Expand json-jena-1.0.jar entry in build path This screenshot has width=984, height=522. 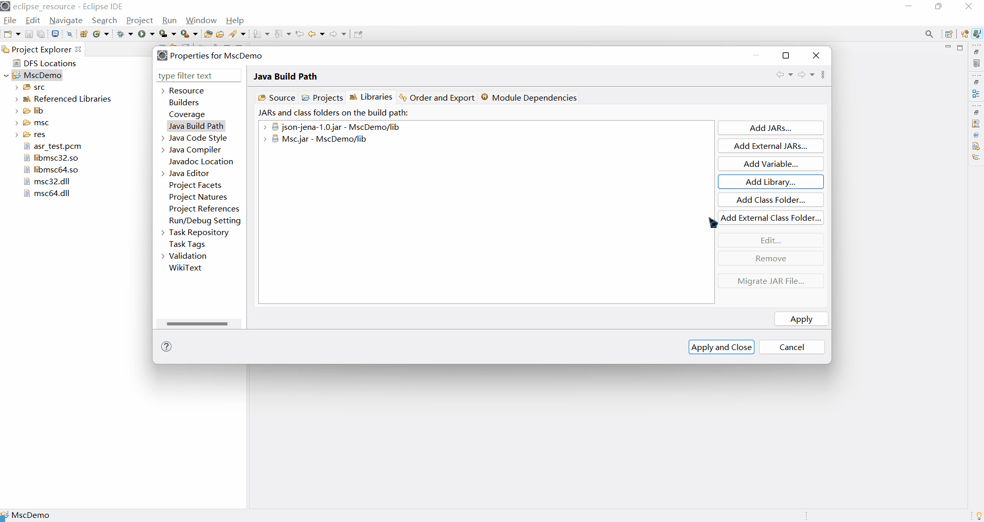265,127
